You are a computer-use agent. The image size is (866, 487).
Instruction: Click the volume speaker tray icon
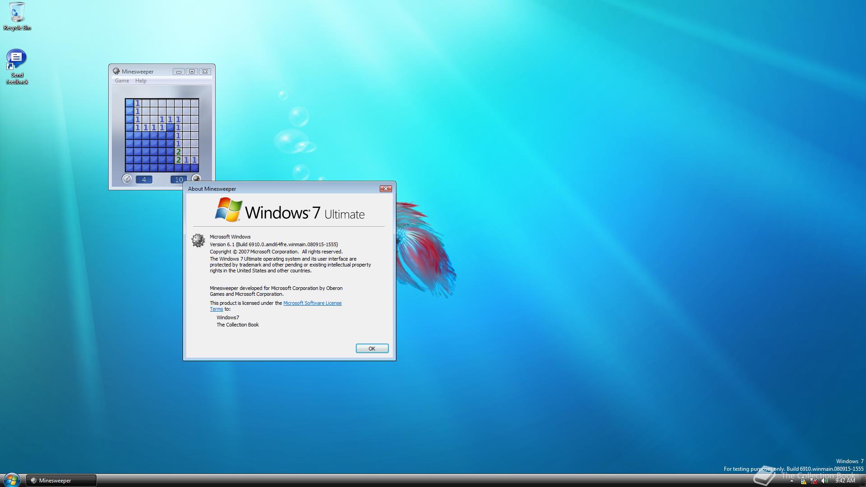(x=825, y=481)
